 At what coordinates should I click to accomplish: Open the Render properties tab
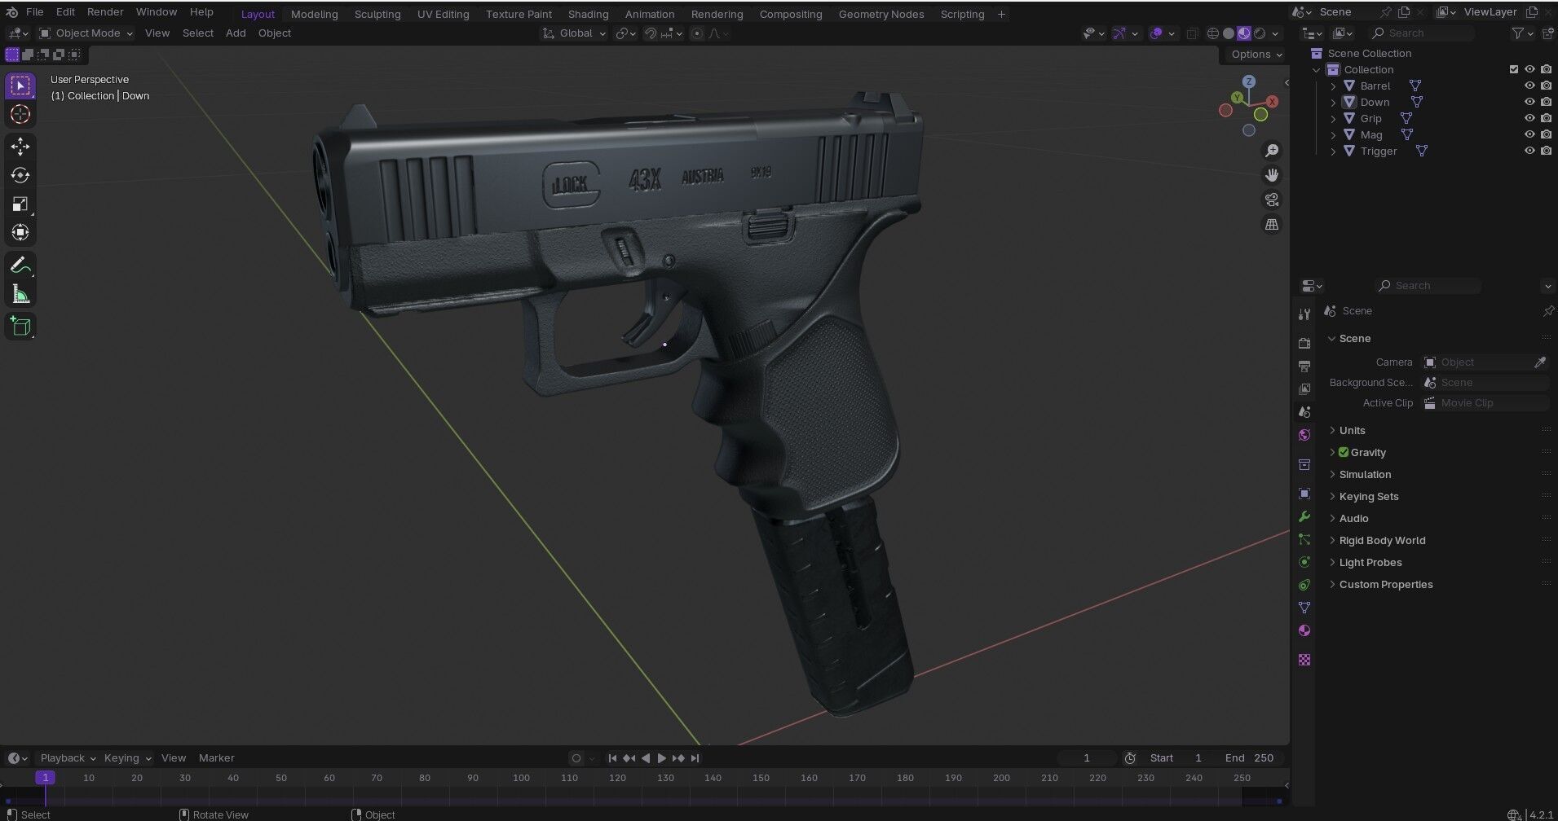(x=1304, y=343)
